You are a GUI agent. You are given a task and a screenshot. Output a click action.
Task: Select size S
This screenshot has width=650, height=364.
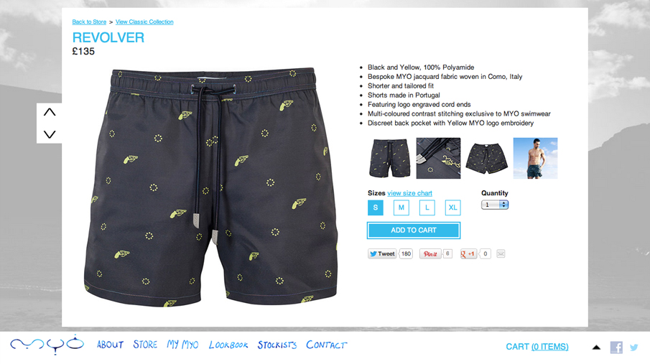(x=375, y=207)
